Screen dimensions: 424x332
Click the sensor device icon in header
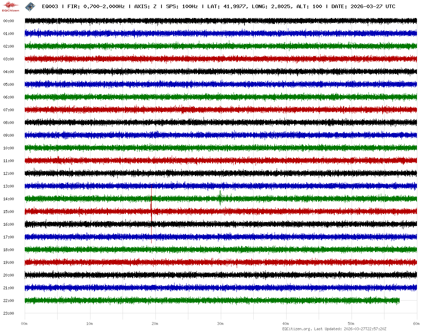coord(31,6)
